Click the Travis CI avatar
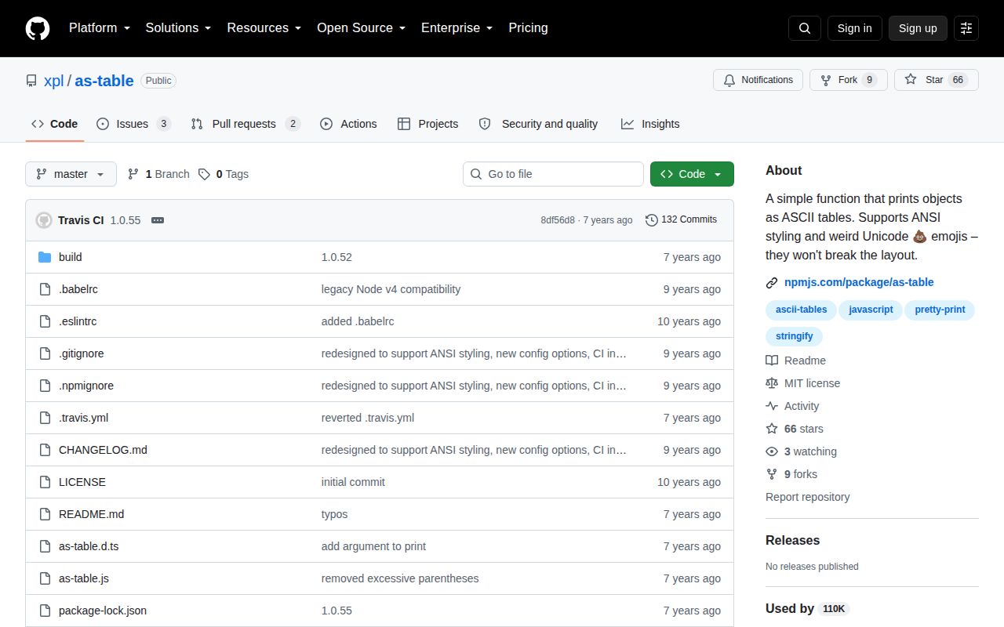The width and height of the screenshot is (1004, 627). 44,220
